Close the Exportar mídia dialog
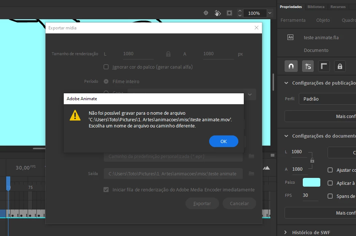 (256, 28)
